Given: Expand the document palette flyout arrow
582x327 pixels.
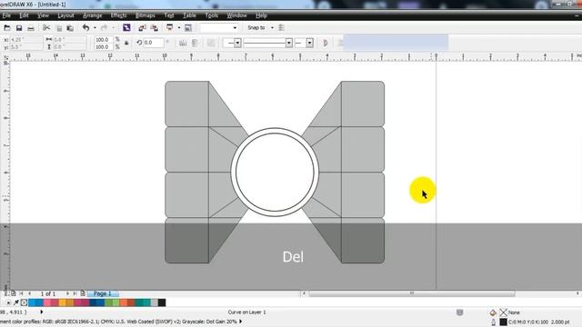Looking at the screenshot, I should 8,302.
